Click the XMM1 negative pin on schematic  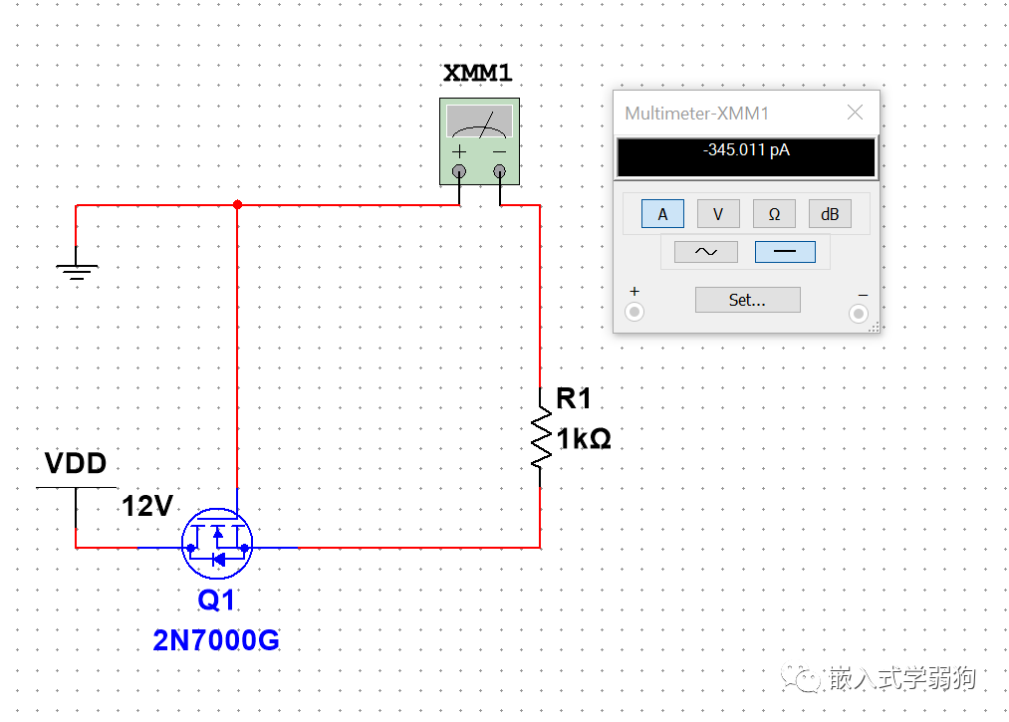coord(499,171)
